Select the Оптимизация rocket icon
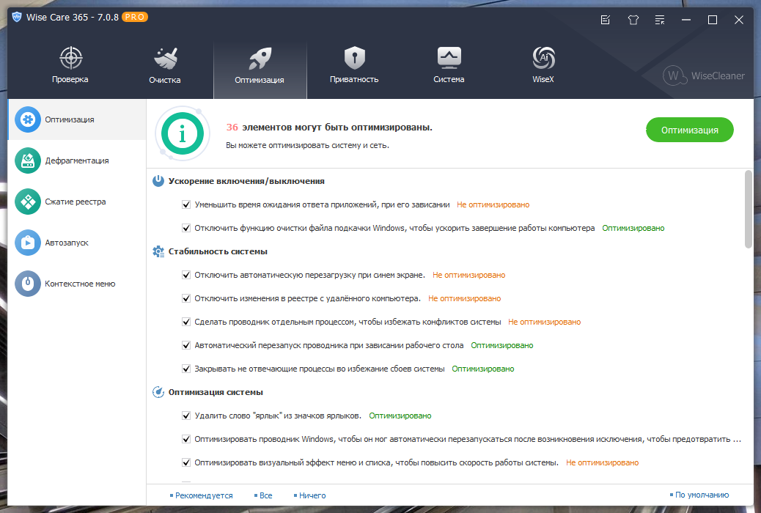This screenshot has width=761, height=513. click(260, 58)
